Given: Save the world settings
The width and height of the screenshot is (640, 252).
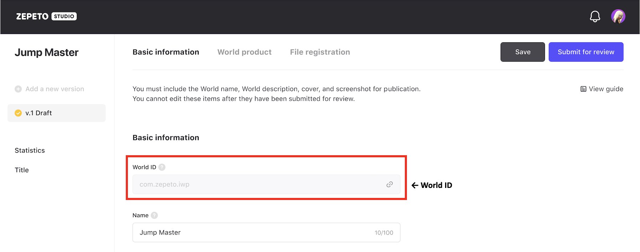Looking at the screenshot, I should [x=523, y=52].
